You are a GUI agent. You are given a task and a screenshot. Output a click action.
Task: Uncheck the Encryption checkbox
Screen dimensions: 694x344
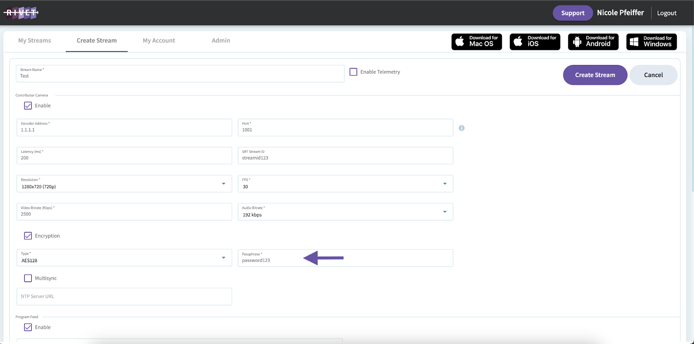point(28,236)
